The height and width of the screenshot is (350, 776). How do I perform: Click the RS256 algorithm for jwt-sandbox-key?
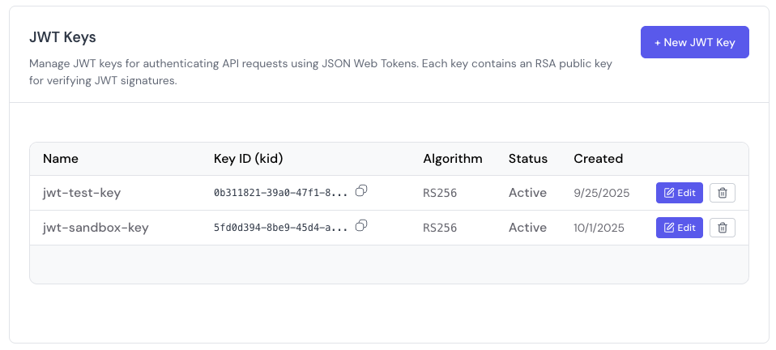pyautogui.click(x=440, y=228)
